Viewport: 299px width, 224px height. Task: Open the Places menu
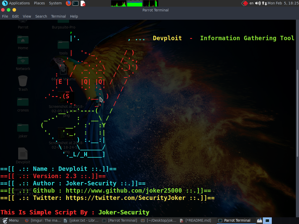pos(39,3)
